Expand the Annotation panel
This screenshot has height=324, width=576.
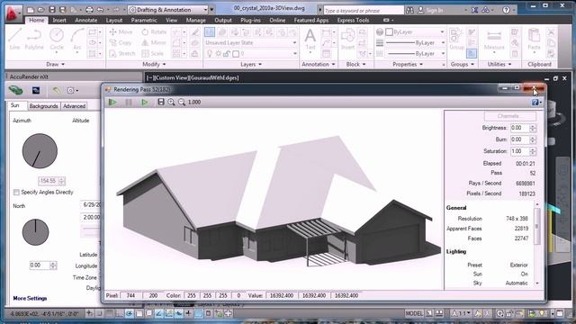tap(318, 64)
